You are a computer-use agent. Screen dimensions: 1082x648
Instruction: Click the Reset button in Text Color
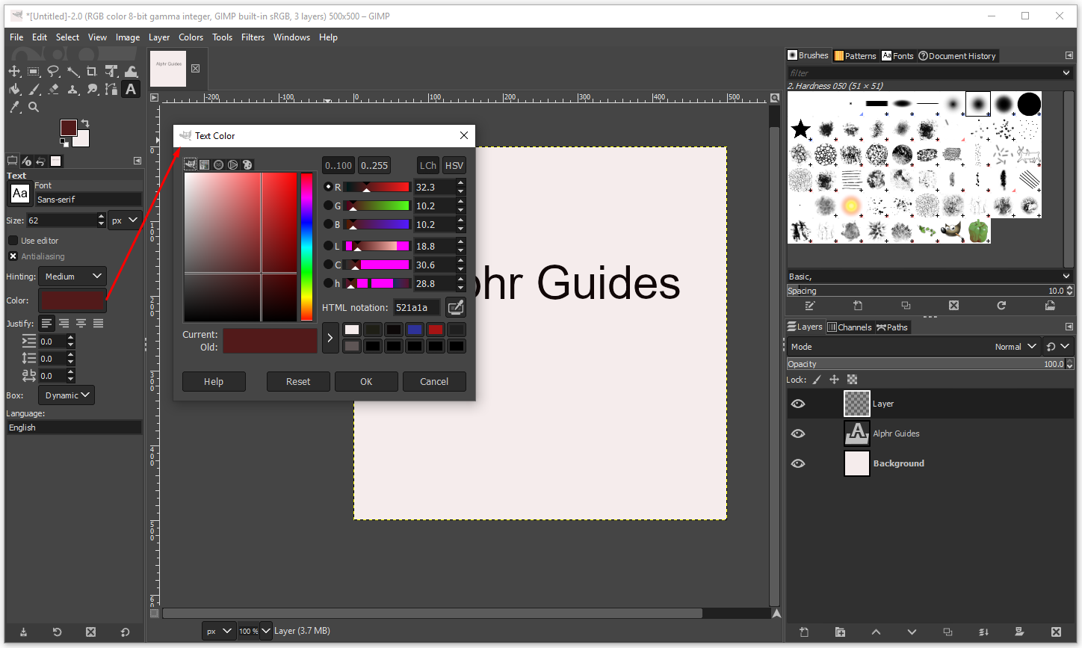pyautogui.click(x=298, y=382)
